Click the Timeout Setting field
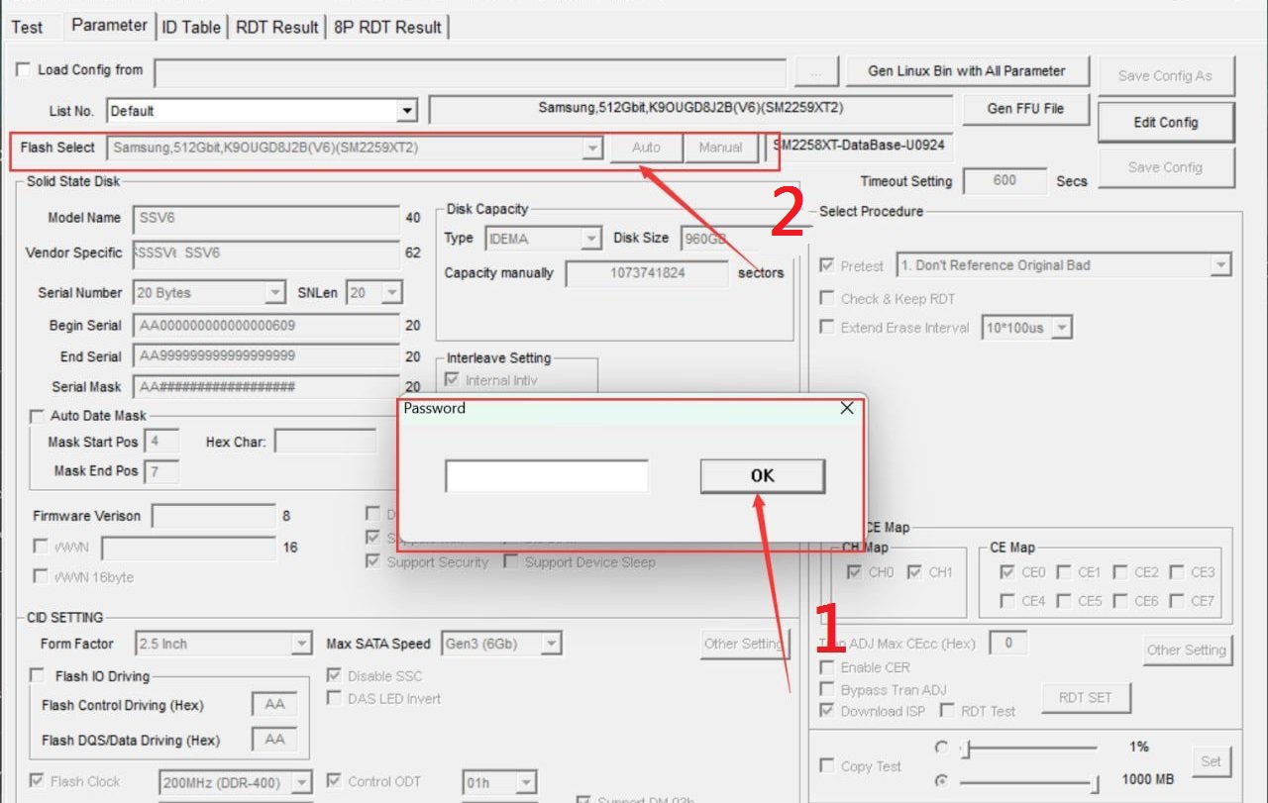Viewport: 1268px width, 803px height. pos(1004,180)
